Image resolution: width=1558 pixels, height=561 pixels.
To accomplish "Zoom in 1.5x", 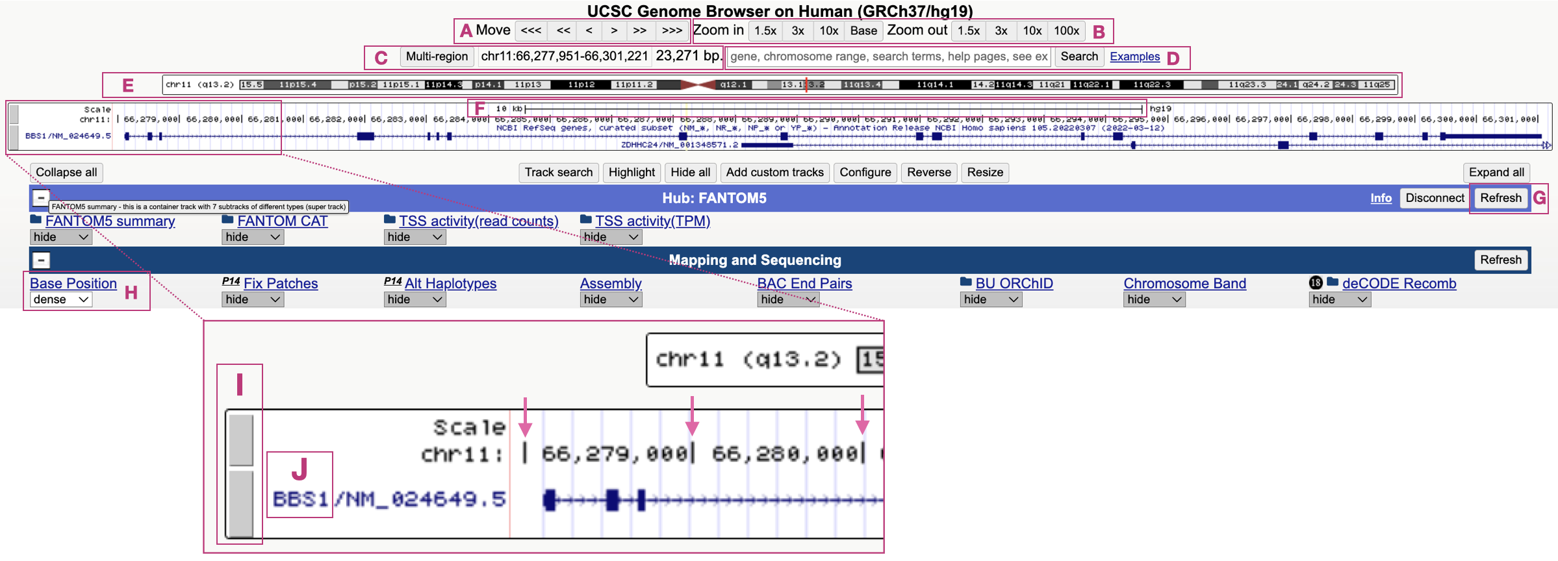I will [765, 31].
